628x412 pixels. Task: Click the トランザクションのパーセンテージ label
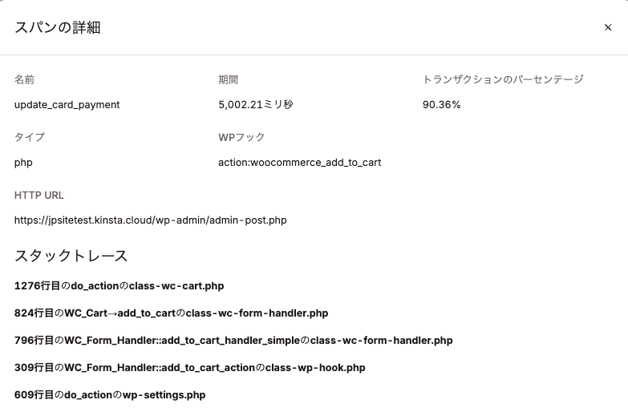tap(503, 79)
